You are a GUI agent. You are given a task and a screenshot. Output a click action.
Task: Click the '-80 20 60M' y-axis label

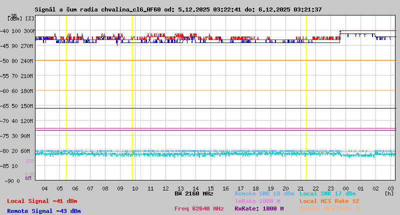17,150
